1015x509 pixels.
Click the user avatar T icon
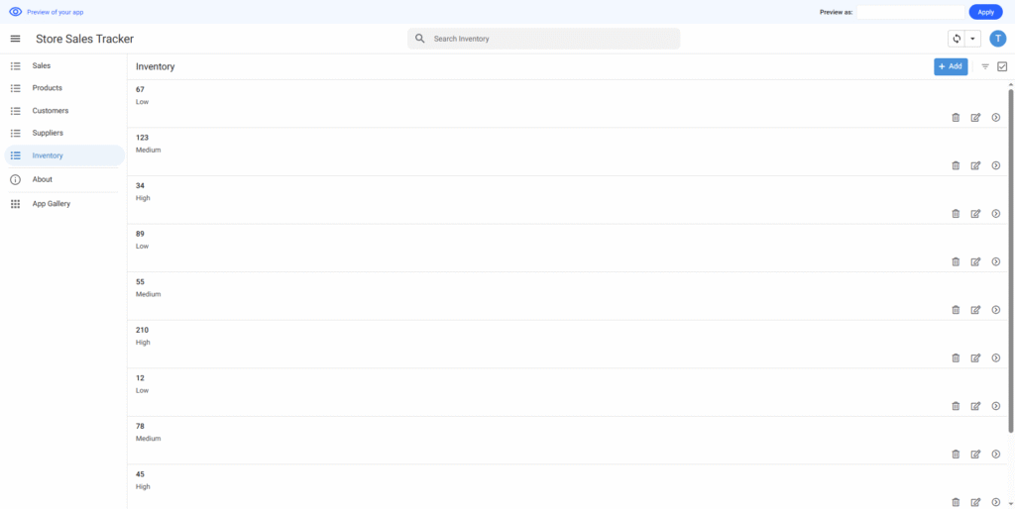coord(997,39)
